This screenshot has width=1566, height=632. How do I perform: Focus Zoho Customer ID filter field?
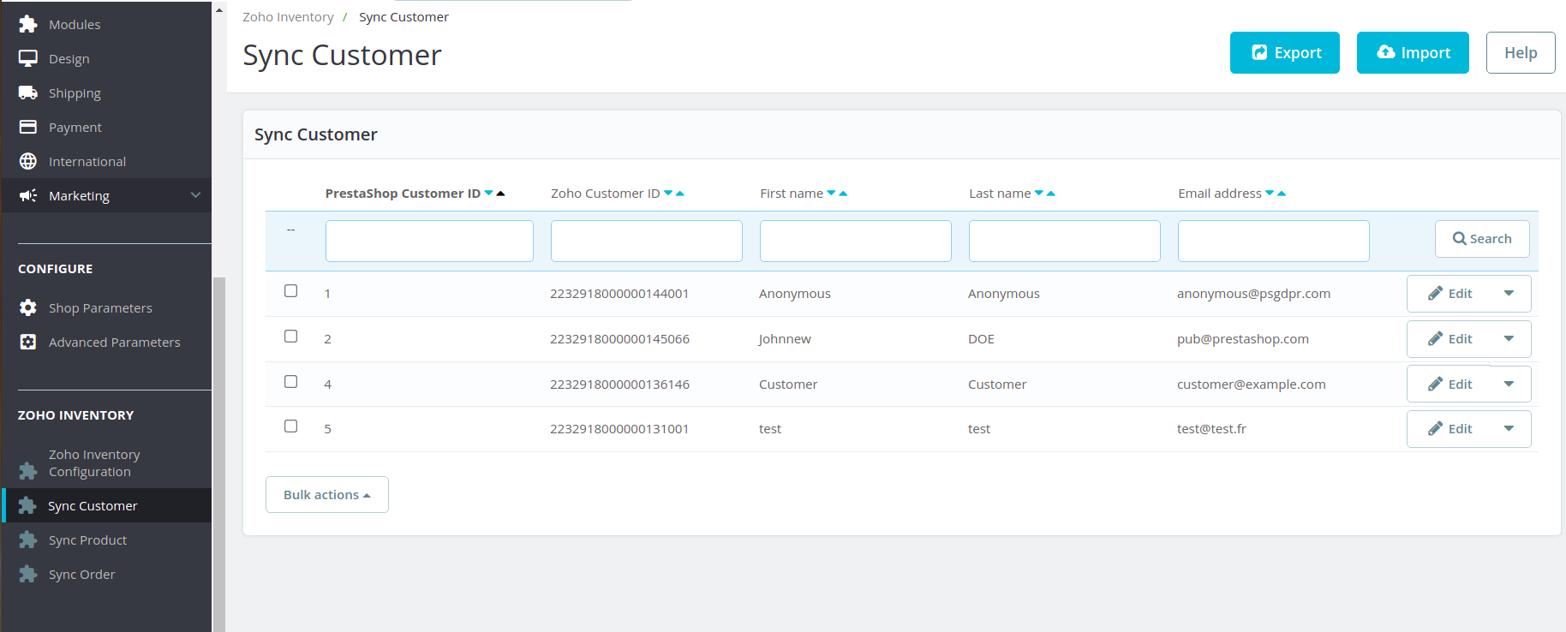(647, 241)
